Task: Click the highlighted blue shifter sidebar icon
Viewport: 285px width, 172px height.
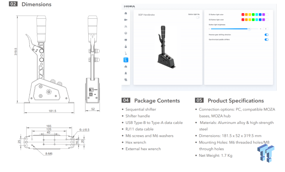Action: [x=126, y=60]
